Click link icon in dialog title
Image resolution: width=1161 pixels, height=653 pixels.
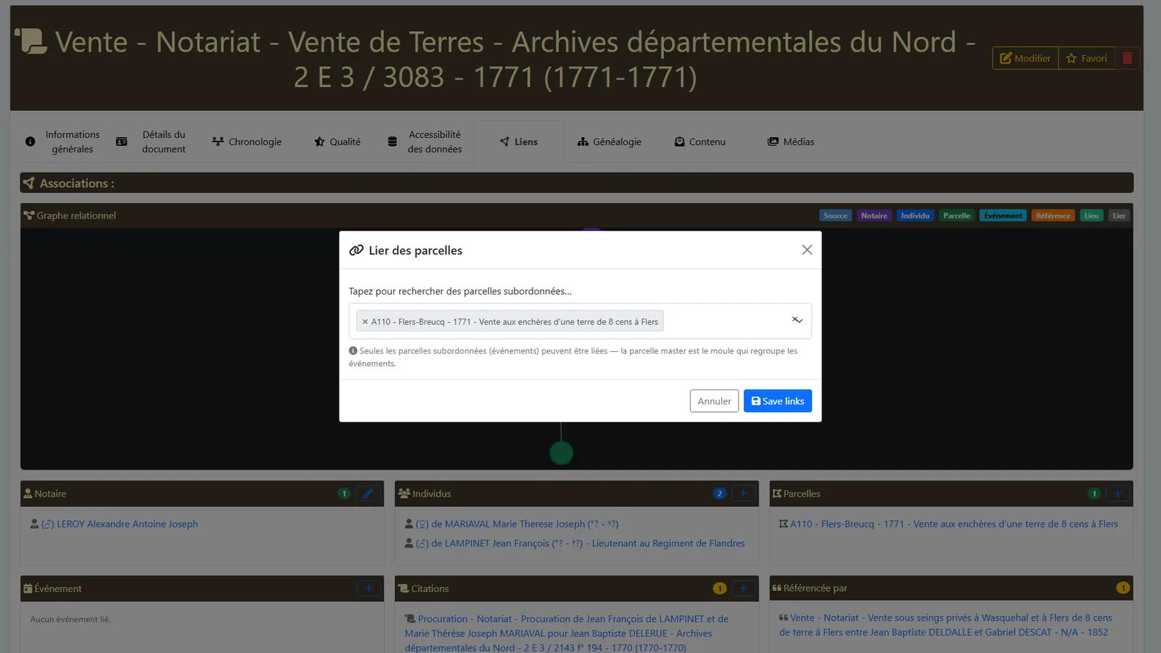356,250
